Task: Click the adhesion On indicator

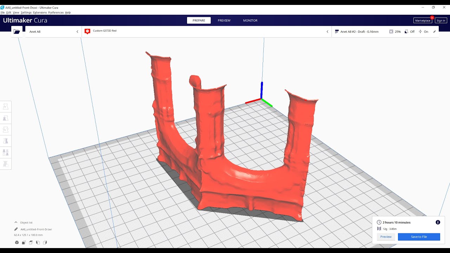Action: [x=423, y=32]
